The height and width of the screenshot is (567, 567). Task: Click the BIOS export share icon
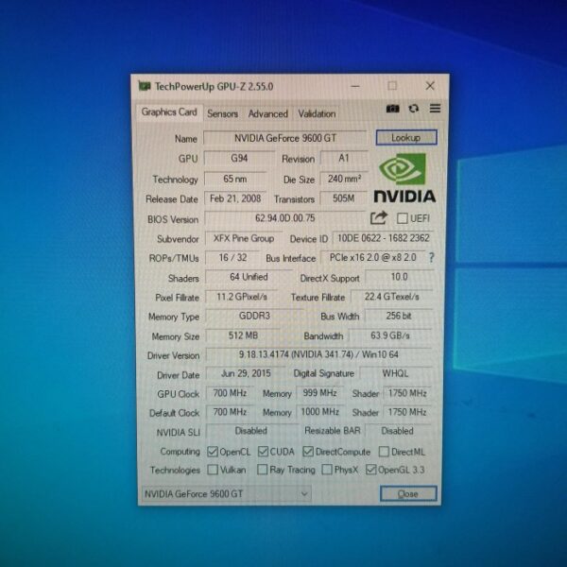point(379,218)
